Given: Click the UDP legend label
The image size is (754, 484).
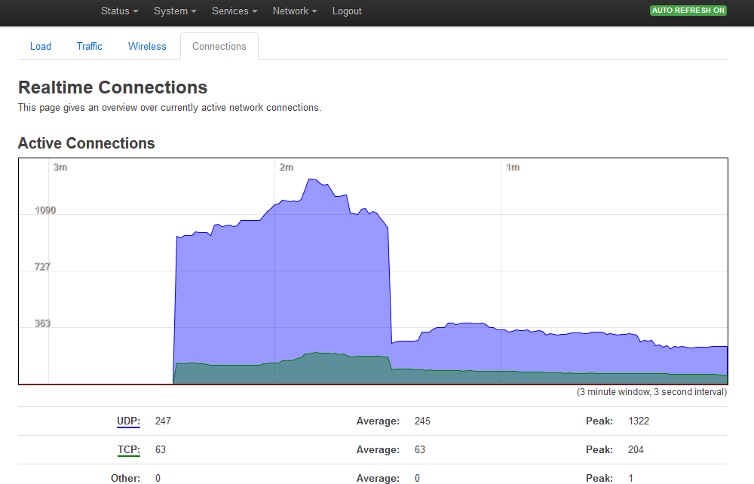Looking at the screenshot, I should point(128,421).
